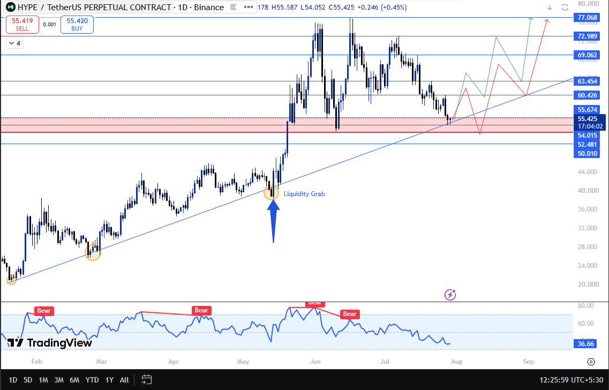Click the red 55.419 SELL button
Viewport: 609px width, 390px height.
[x=22, y=25]
